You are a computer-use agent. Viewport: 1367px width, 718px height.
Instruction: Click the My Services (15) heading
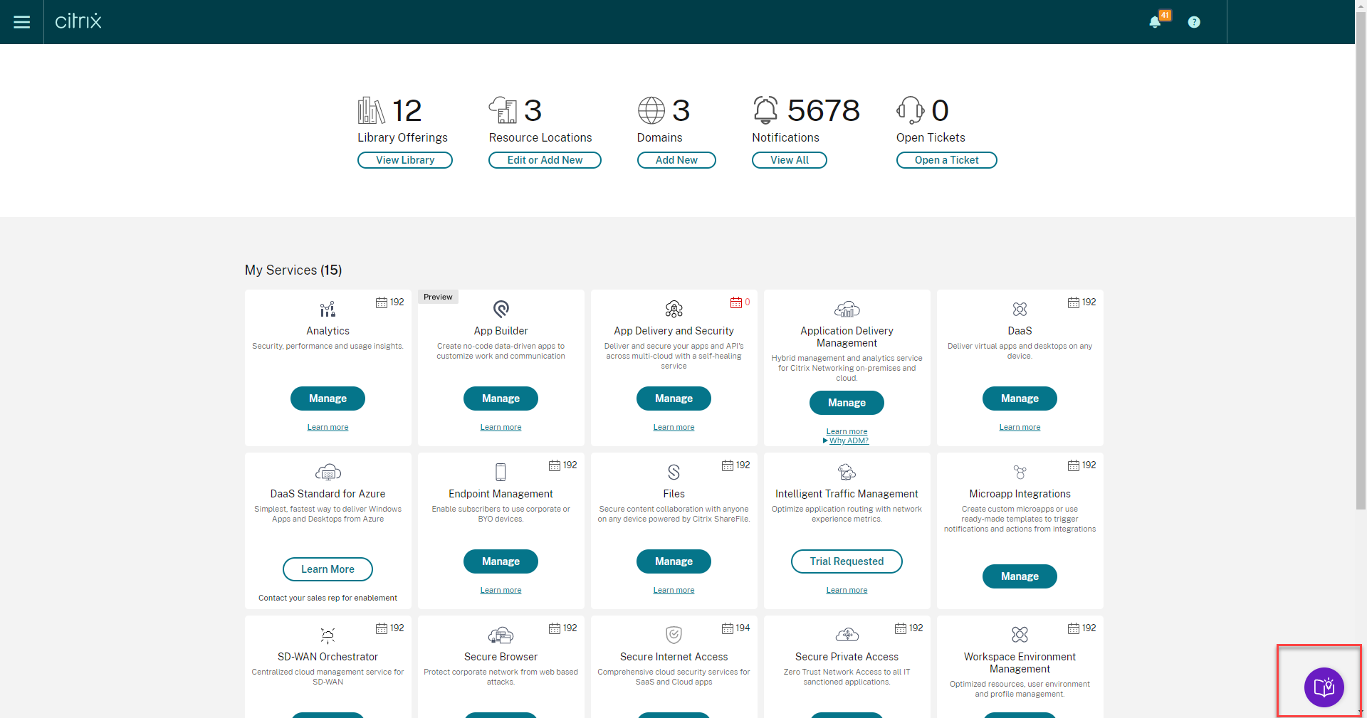click(x=293, y=270)
